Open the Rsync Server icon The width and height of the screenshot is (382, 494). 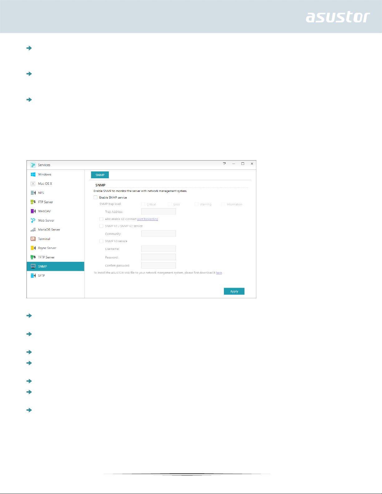(x=33, y=248)
